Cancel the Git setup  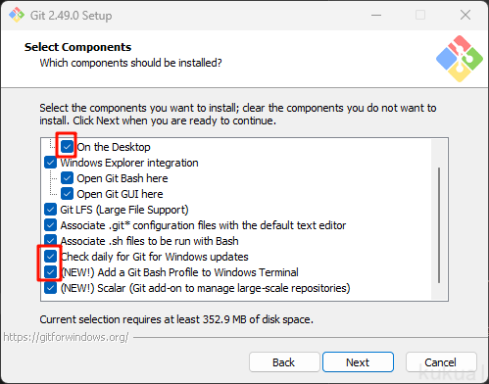(441, 362)
